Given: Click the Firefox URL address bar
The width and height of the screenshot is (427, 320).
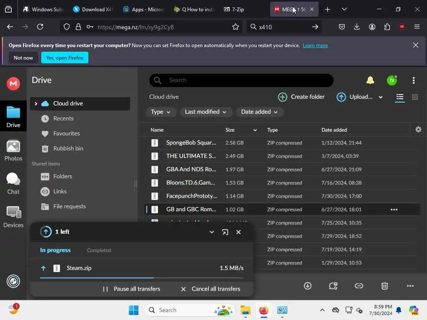Looking at the screenshot, I should (x=151, y=27).
